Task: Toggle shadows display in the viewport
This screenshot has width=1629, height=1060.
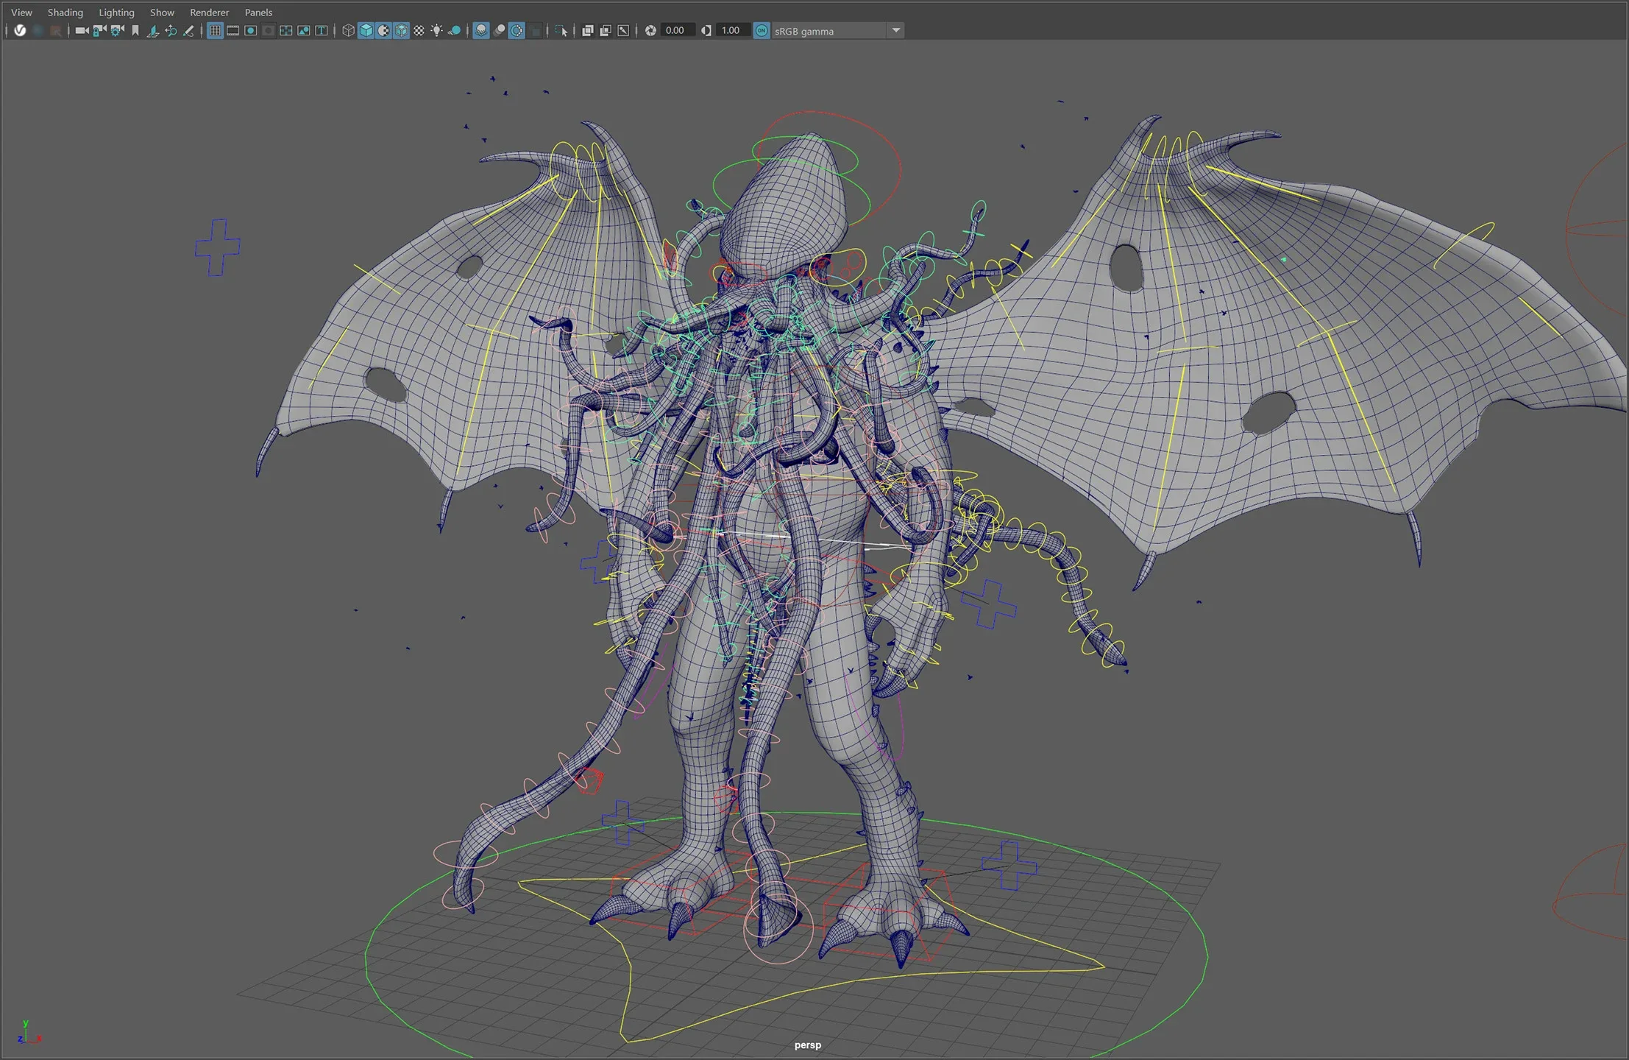Action: [456, 30]
